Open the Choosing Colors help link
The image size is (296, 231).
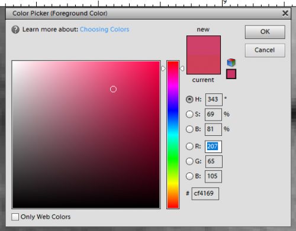104,30
